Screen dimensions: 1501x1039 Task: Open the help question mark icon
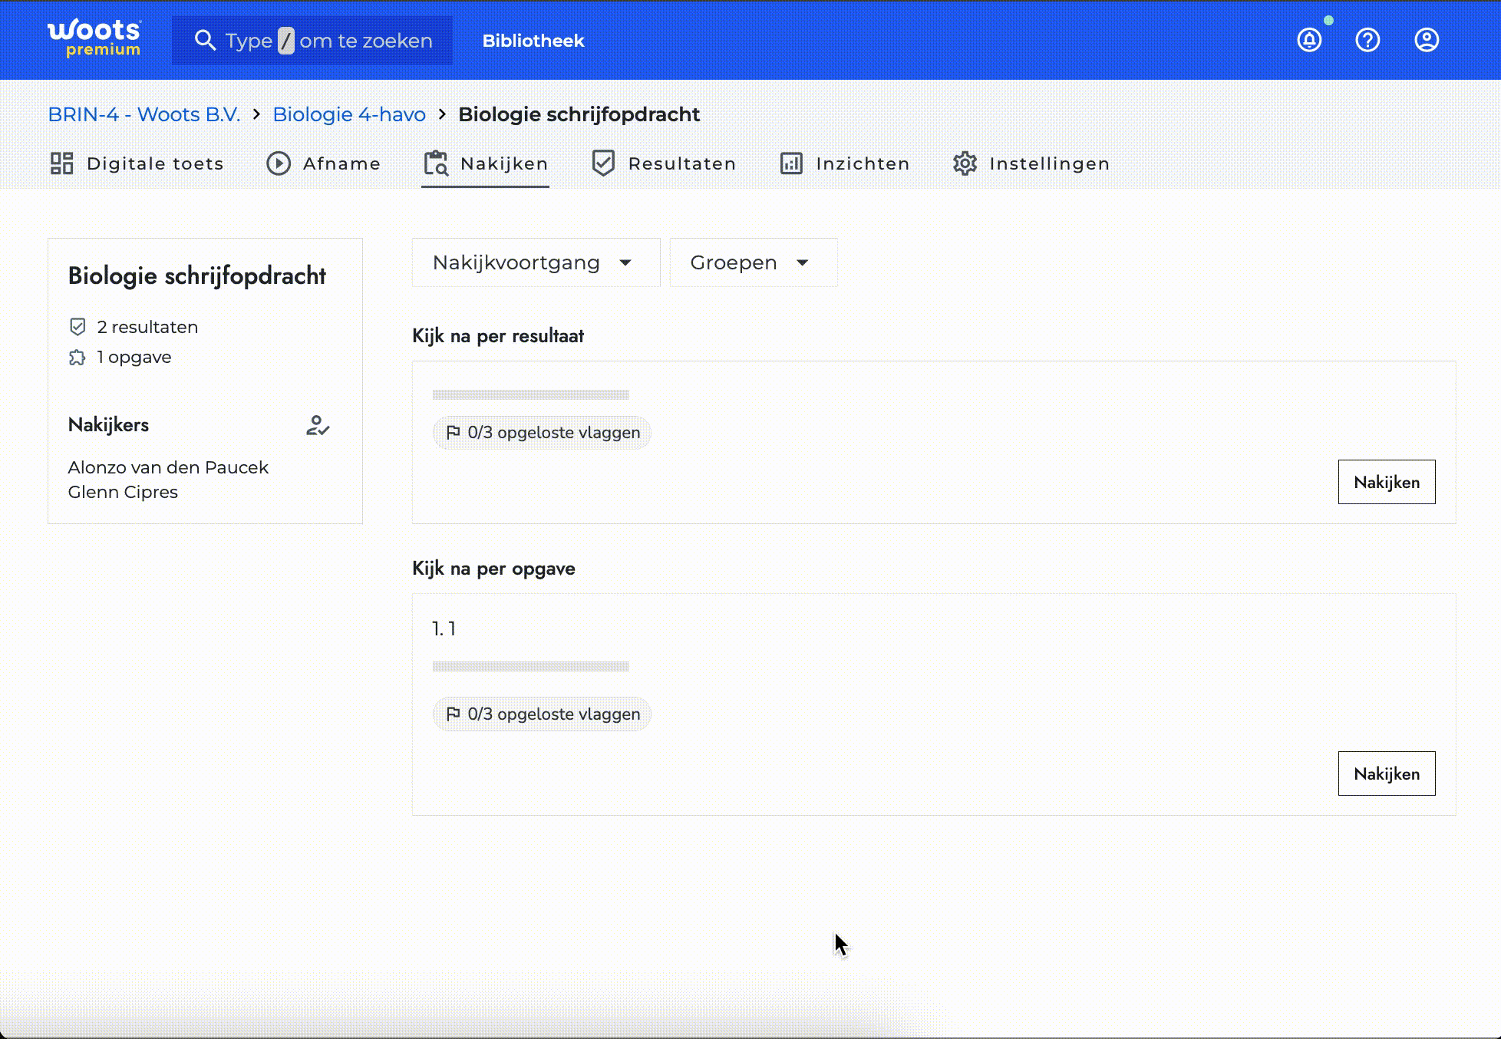click(1367, 40)
